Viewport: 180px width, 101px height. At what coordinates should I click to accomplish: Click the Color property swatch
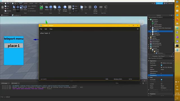[161, 67]
